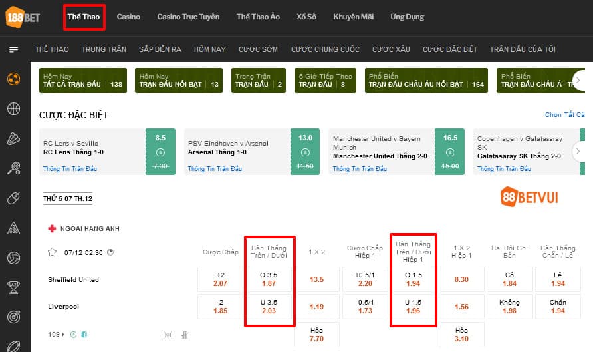Select the 16.5 boosted odds for Manchester United
The width and height of the screenshot is (593, 352).
[450, 152]
